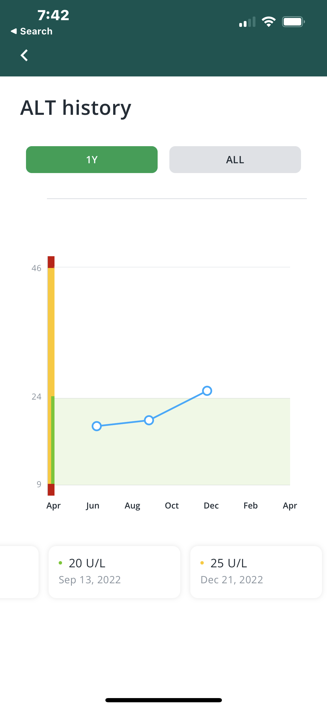Tap the home indicator bar
The image size is (327, 709).
coord(163,700)
